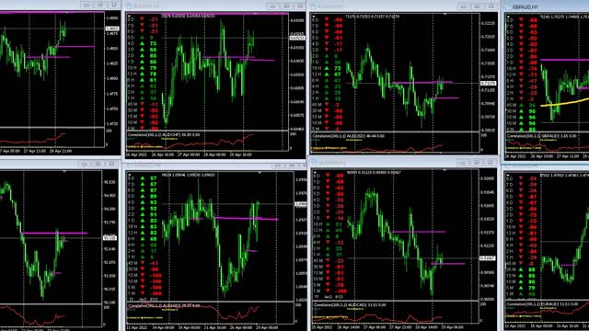Click current price label on AUDCHF scale

click(x=297, y=38)
